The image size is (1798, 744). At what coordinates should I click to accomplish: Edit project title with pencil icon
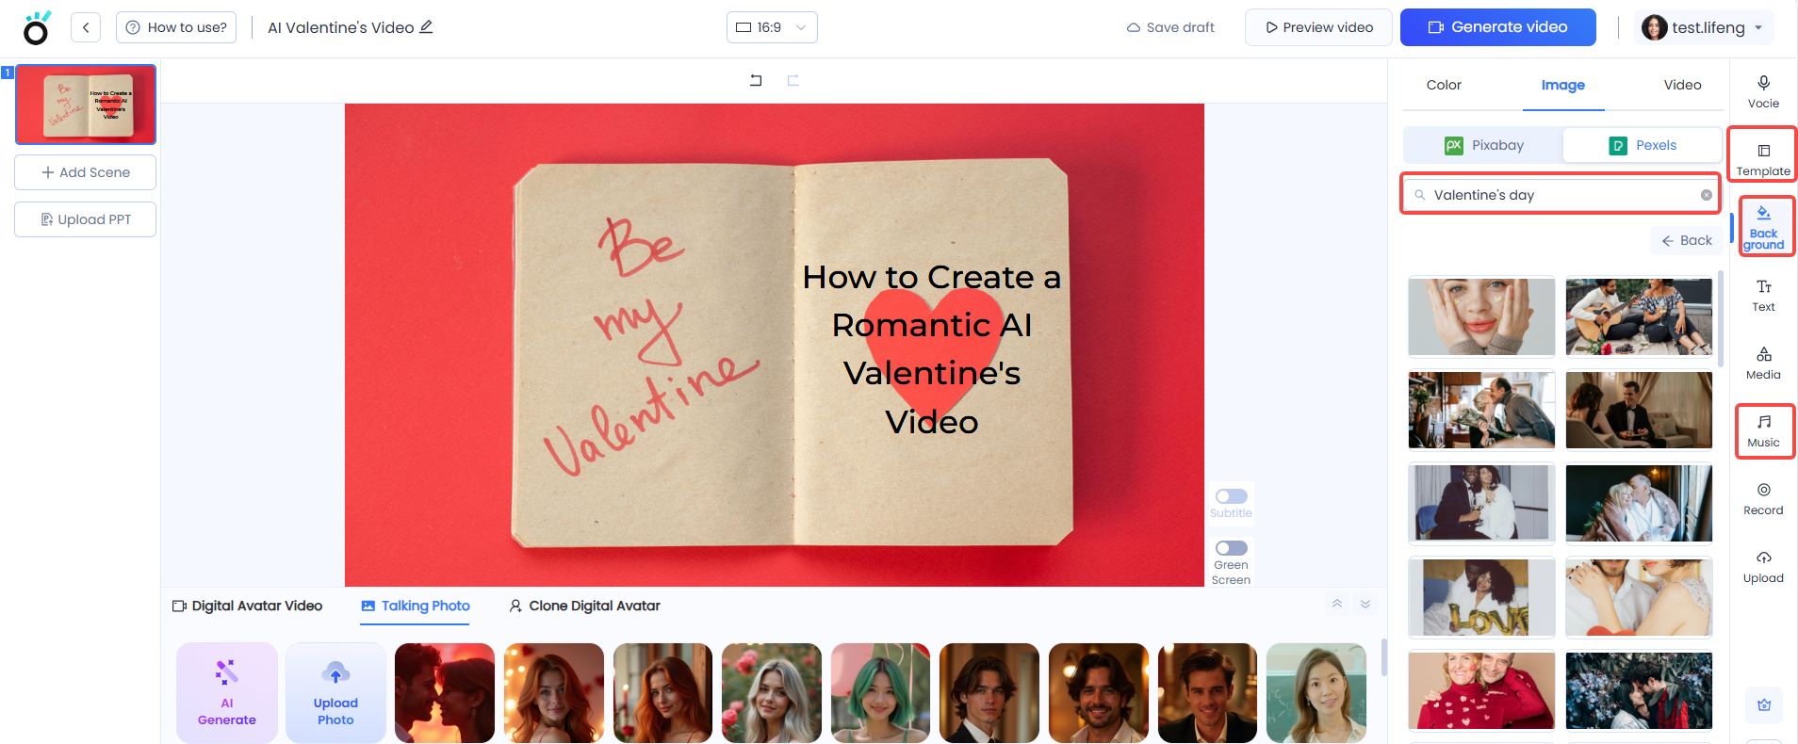coord(426,27)
